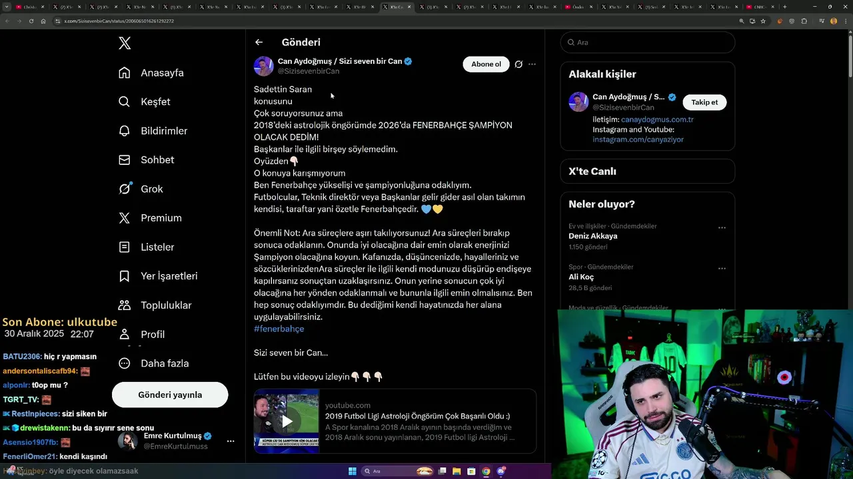
Task: Open Task View on taskbar
Action: (442, 471)
